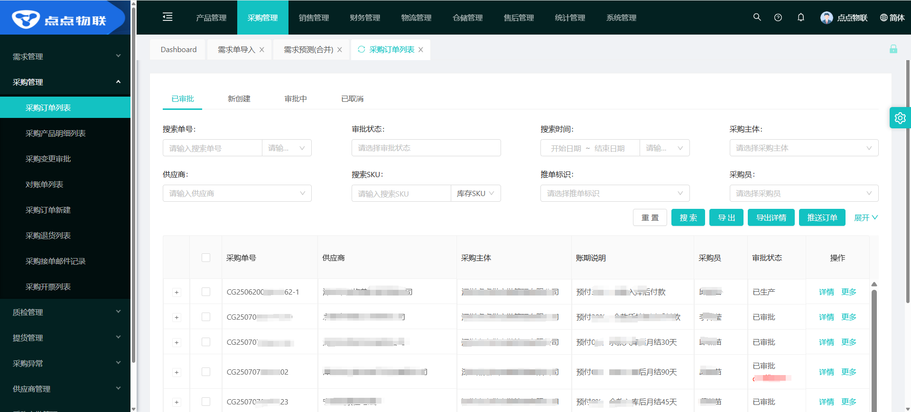This screenshot has height=412, width=911.
Task: Click the 搜索SKU input field
Action: [x=401, y=193]
